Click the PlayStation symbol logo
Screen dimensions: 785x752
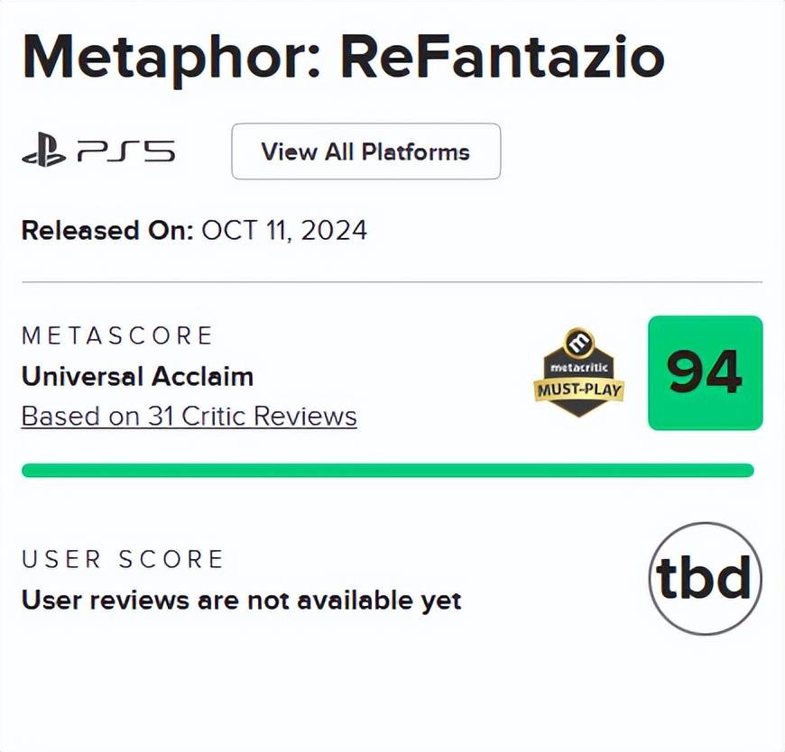[x=44, y=151]
